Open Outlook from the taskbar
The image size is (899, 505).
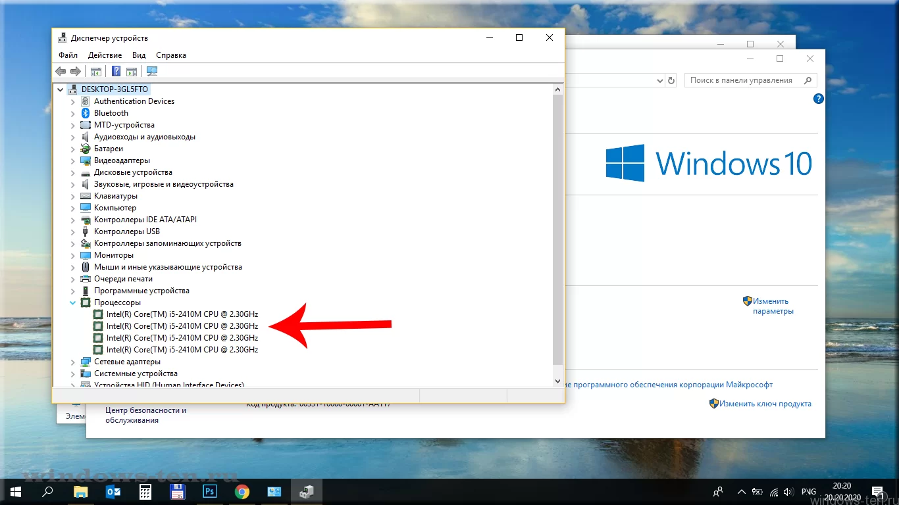(x=113, y=492)
